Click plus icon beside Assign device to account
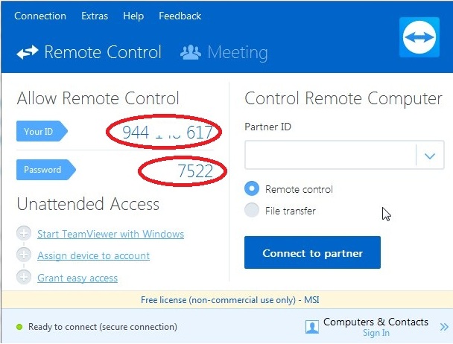Screen dimensions: 453x344 pyautogui.click(x=24, y=255)
